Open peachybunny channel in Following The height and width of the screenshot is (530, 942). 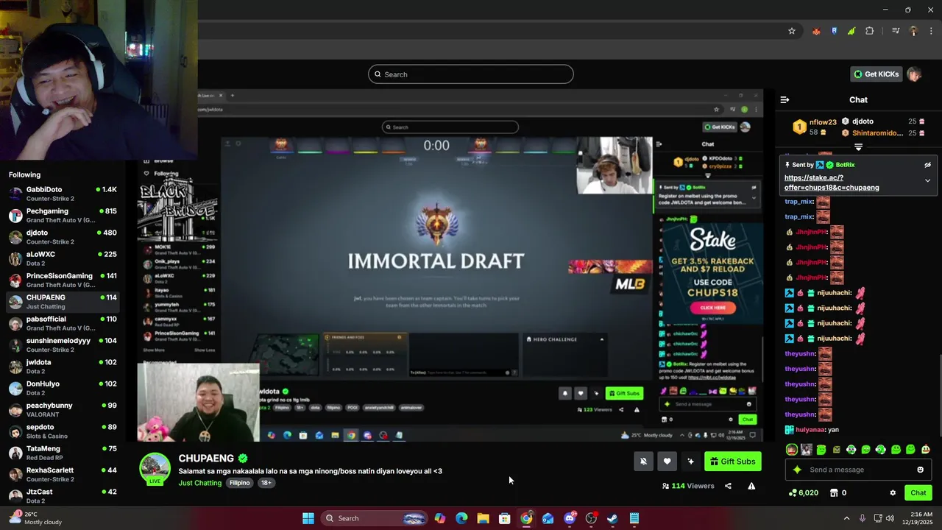coord(63,409)
